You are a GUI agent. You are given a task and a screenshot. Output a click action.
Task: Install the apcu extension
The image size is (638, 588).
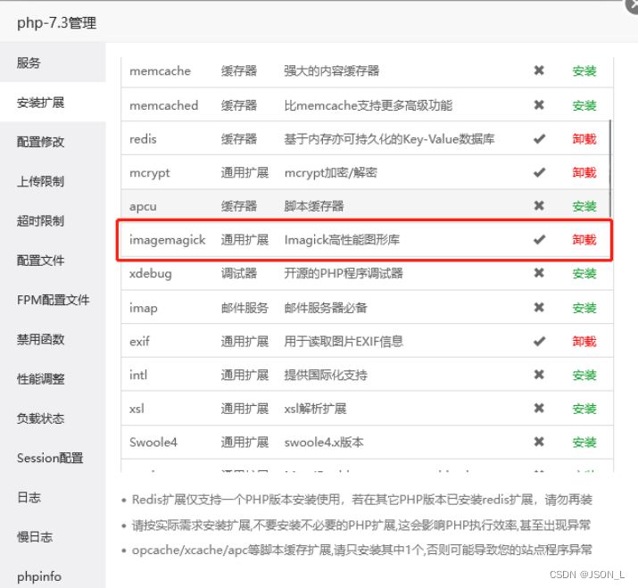584,206
